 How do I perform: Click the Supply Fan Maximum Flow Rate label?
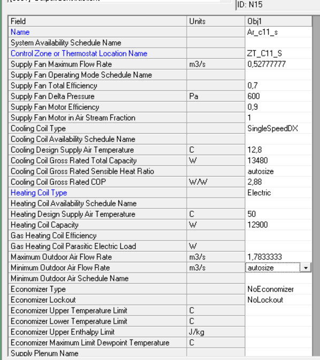(61, 64)
